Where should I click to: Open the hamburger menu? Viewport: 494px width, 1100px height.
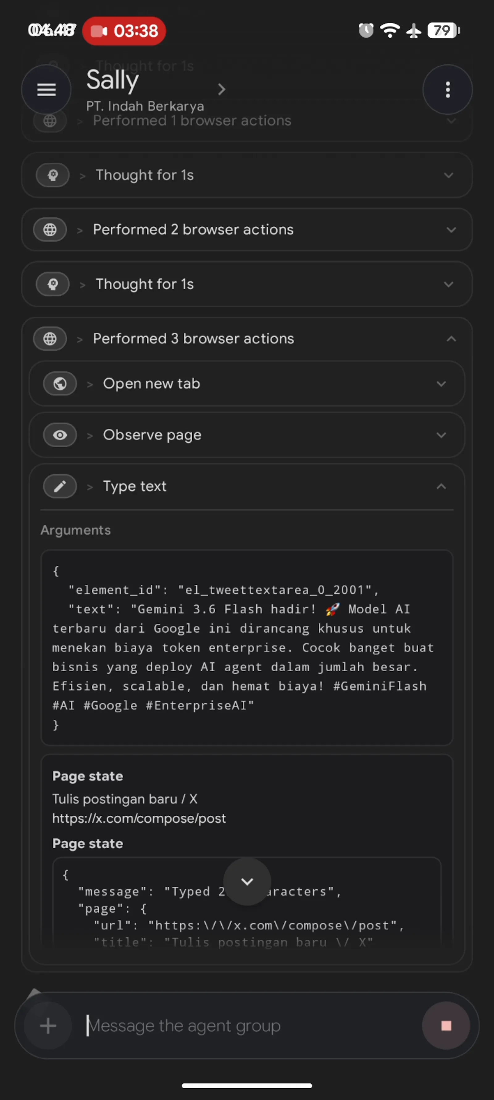pos(46,89)
